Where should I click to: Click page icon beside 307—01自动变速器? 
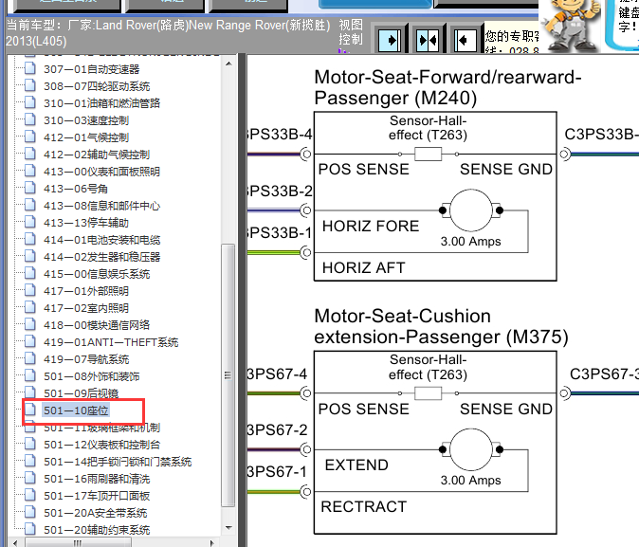(29, 68)
